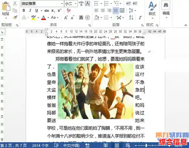The height and width of the screenshot is (148, 189).
Task: Click the Shrink Font icon
Action: [73, 18]
